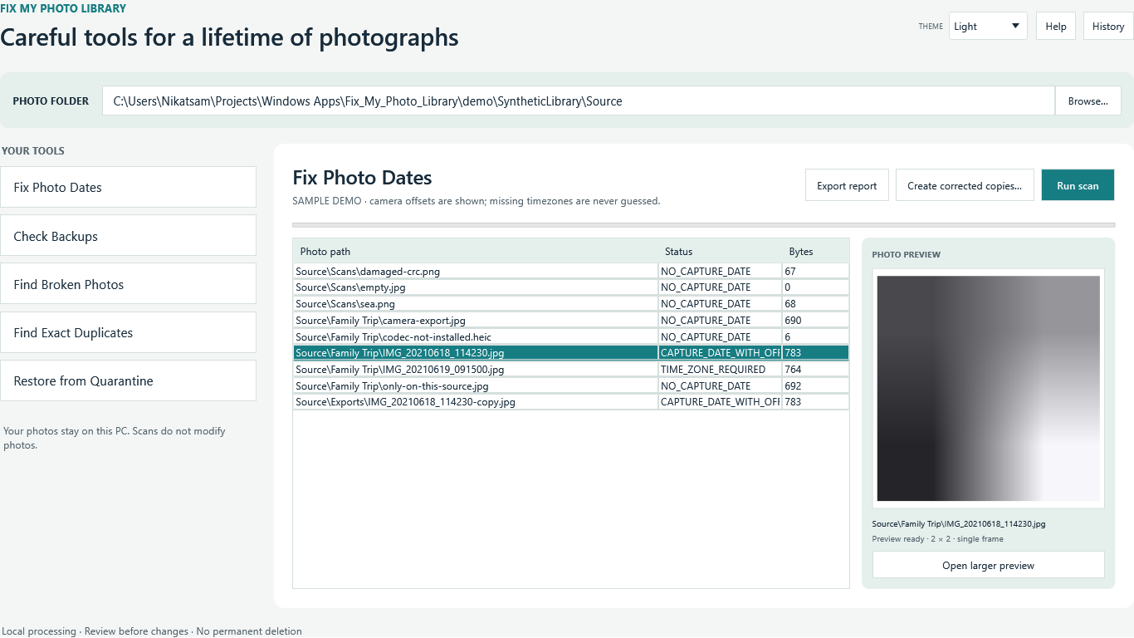Open the History view
This screenshot has height=638, width=1134.
tap(1108, 26)
